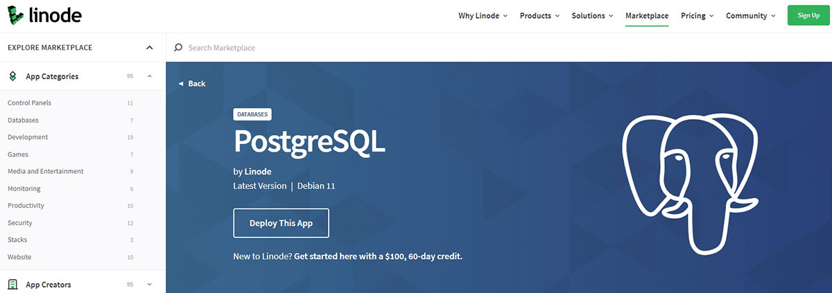Collapse the App Categories chevron
This screenshot has height=293, width=832.
point(150,76)
